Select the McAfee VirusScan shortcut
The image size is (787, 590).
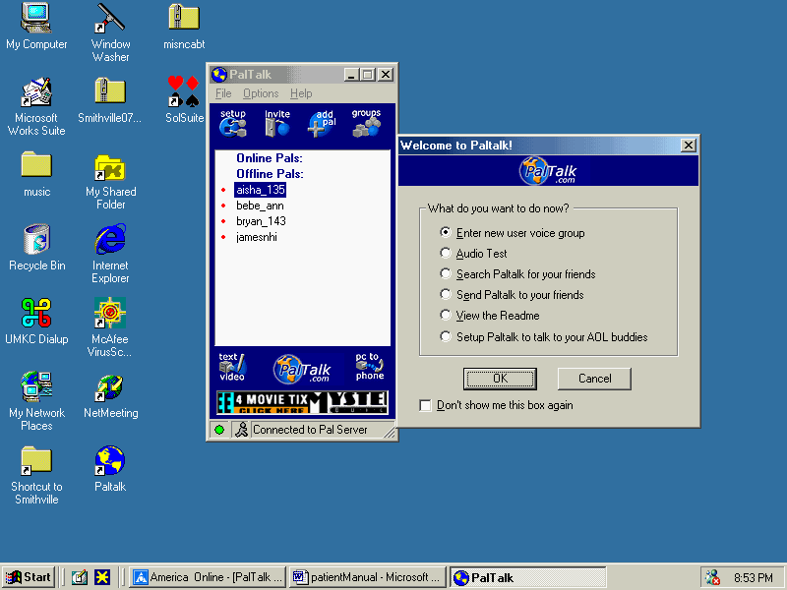click(x=110, y=327)
